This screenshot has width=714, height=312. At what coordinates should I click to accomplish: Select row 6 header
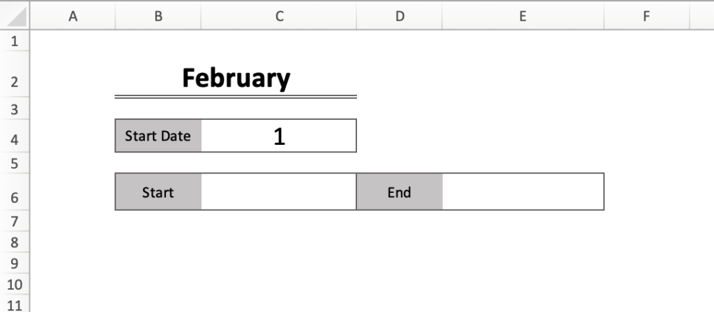[15, 192]
